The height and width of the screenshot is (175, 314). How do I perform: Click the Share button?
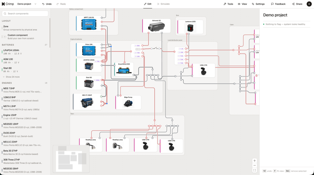[x=297, y=4]
